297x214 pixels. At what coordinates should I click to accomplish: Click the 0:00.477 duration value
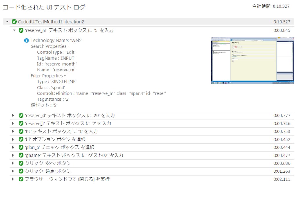point(282,155)
